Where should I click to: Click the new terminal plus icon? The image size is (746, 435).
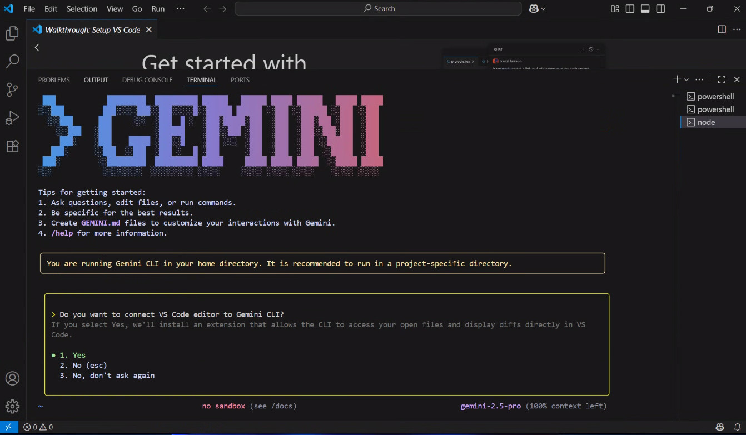(677, 79)
